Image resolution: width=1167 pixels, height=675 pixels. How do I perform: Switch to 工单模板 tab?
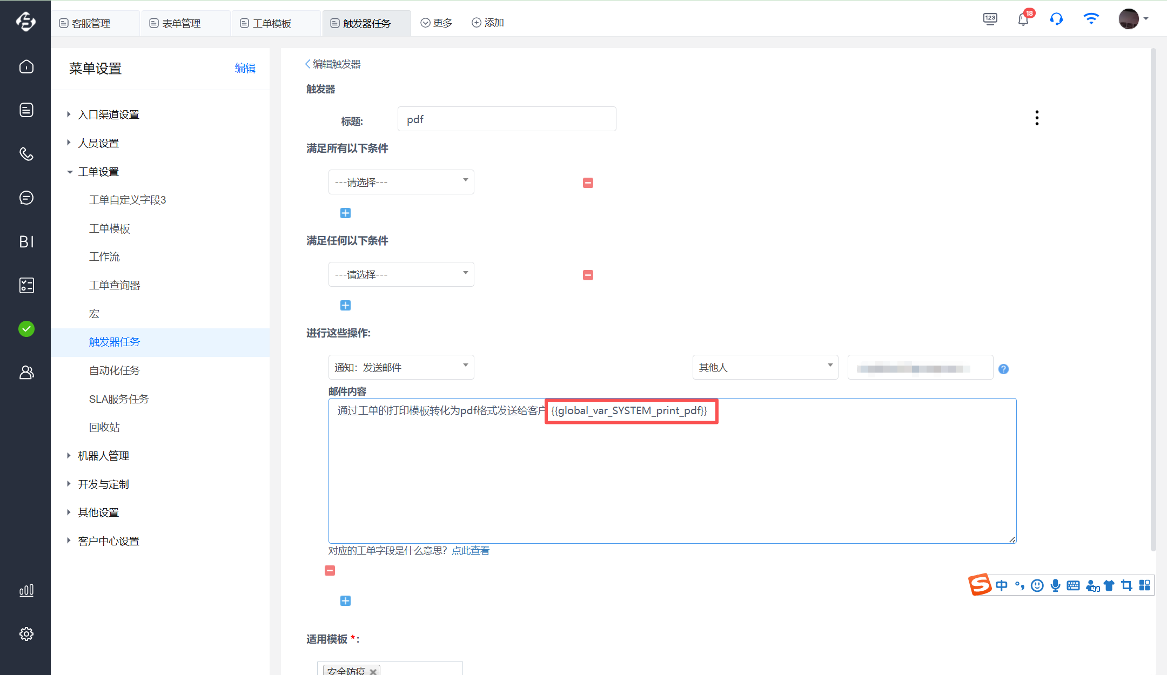coord(272,23)
